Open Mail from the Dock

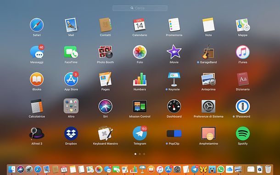pyautogui.click(x=46, y=169)
